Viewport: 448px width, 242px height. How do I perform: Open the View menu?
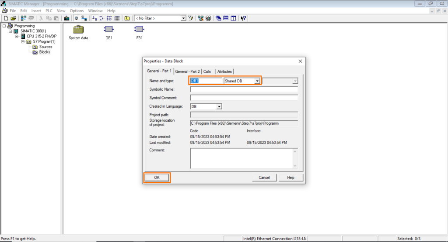61,11
